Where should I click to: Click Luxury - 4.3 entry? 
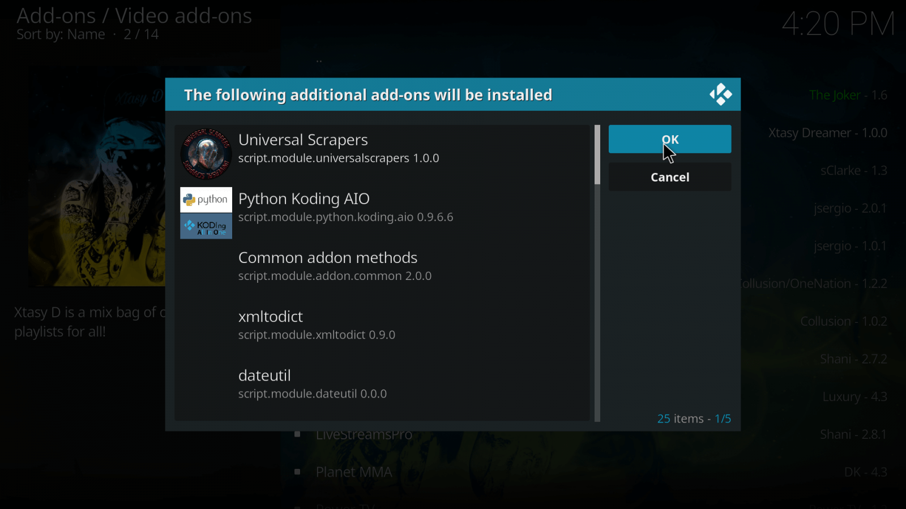pyautogui.click(x=854, y=397)
